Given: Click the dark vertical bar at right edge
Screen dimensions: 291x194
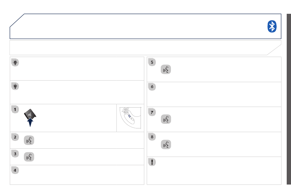Looking at the screenshot, I should pos(289,99).
